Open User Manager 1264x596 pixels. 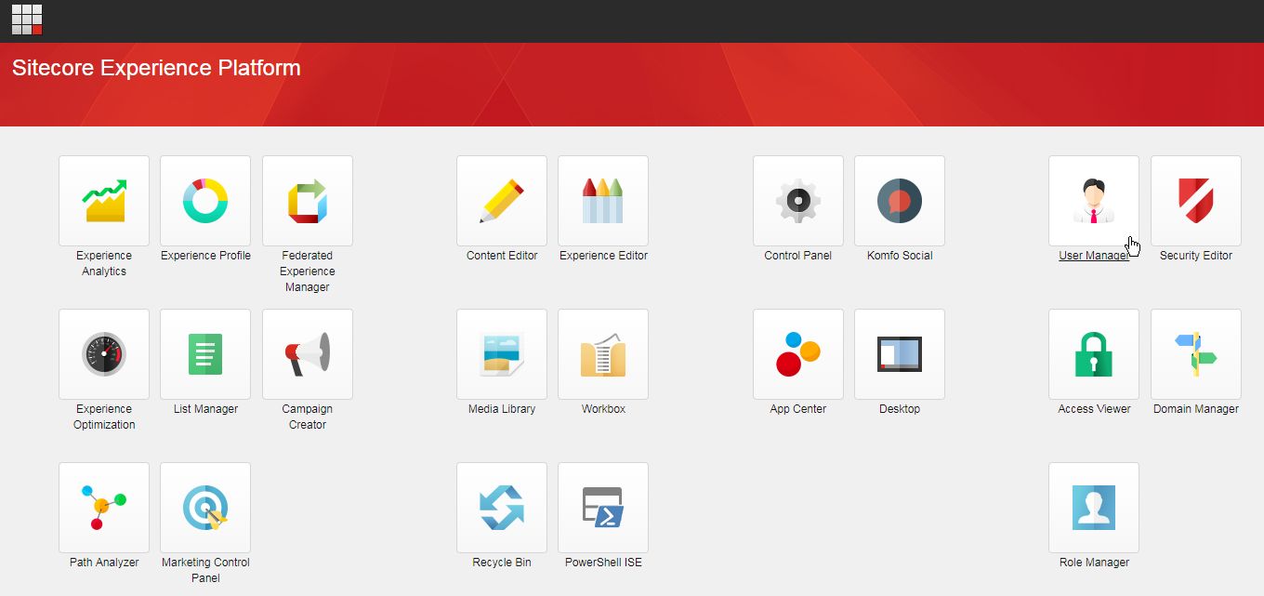coord(1094,201)
